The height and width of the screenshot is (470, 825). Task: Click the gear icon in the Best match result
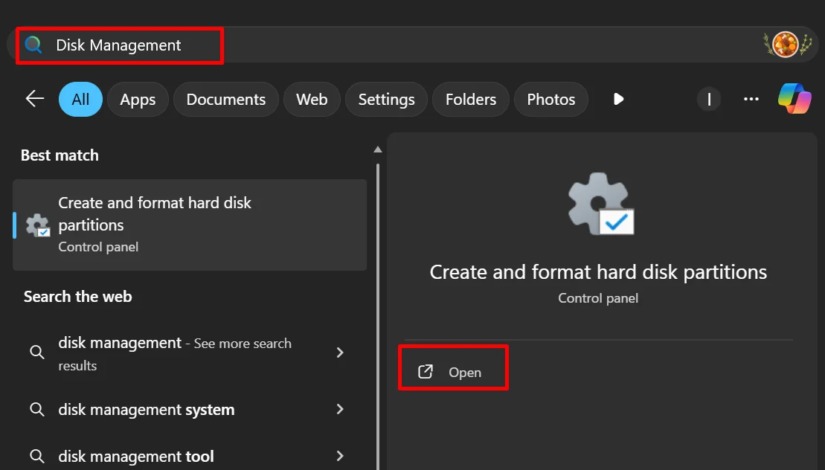point(37,224)
